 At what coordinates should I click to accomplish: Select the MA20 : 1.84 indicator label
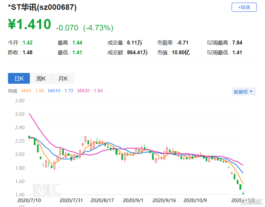coord(90,91)
